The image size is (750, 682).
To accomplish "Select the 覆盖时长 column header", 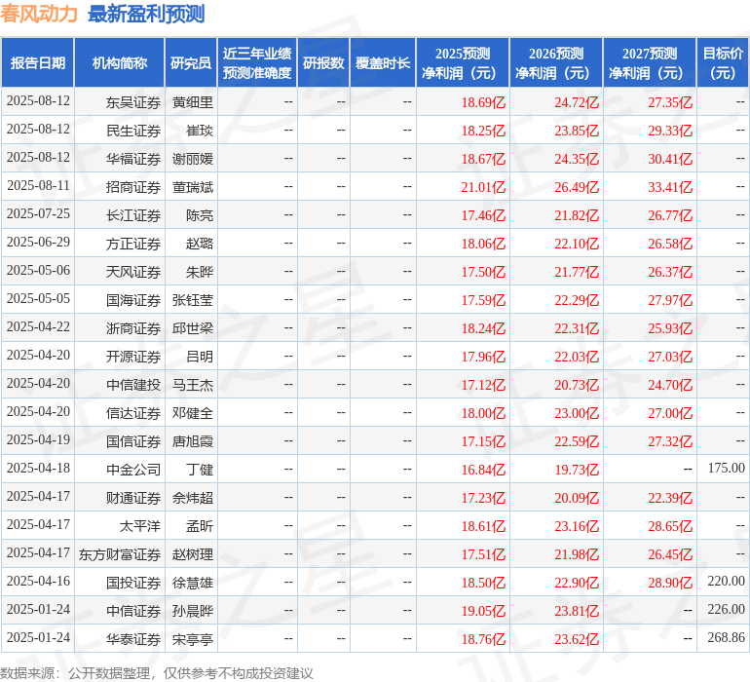I will 383,62.
